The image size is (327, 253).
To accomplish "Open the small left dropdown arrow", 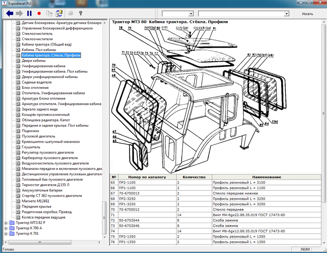I will [191, 14].
